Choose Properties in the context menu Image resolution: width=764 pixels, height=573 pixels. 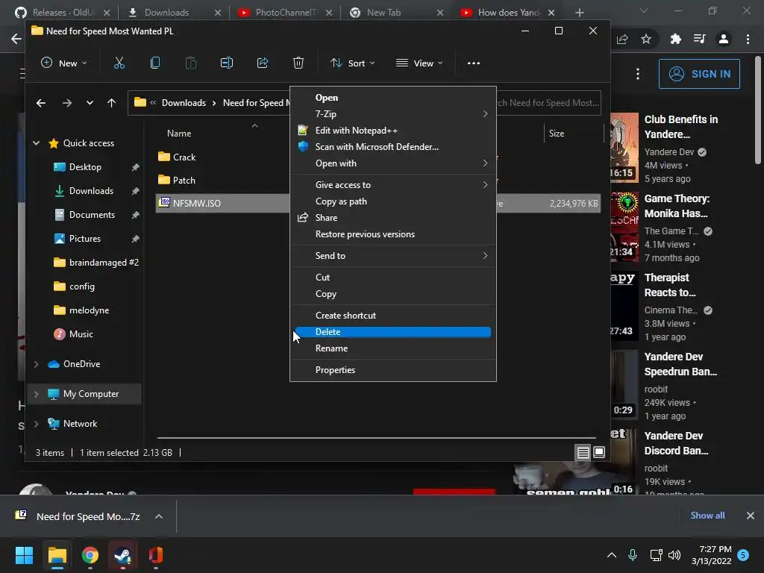point(393,370)
